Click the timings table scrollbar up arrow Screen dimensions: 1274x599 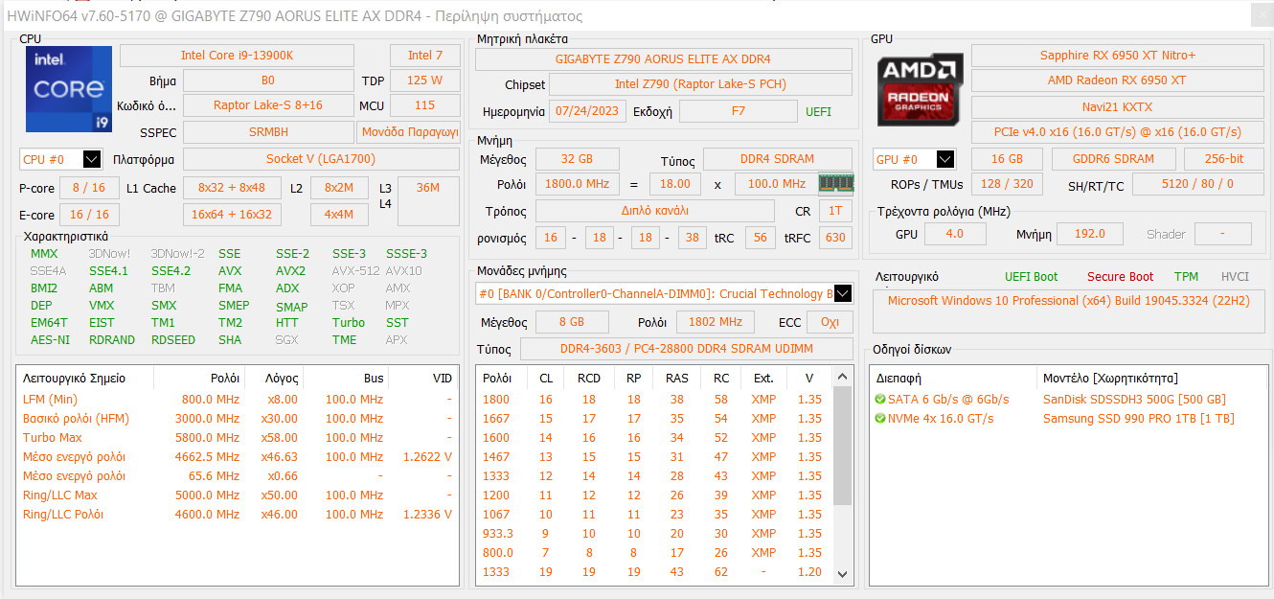843,377
